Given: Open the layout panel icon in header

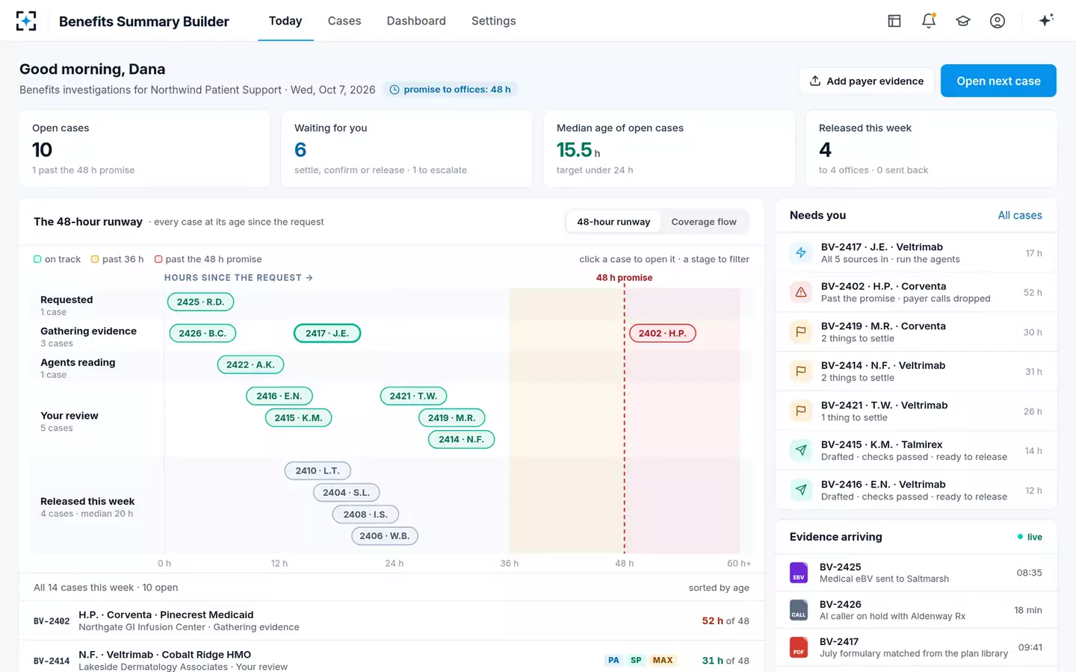Looking at the screenshot, I should click(894, 21).
